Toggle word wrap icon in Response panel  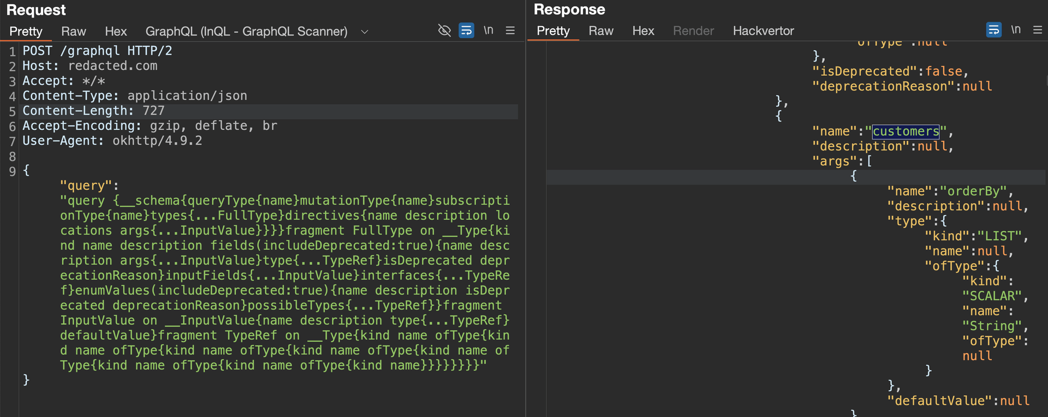point(993,30)
